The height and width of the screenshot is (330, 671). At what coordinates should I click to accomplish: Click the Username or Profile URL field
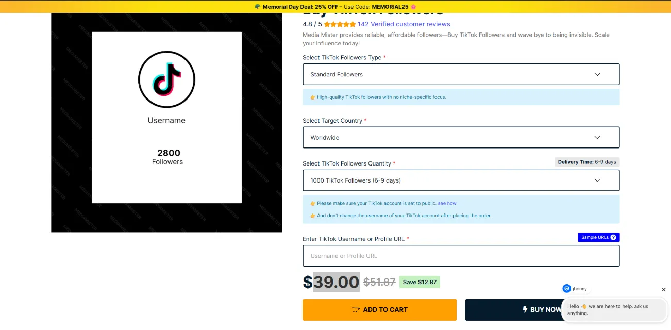click(x=461, y=256)
